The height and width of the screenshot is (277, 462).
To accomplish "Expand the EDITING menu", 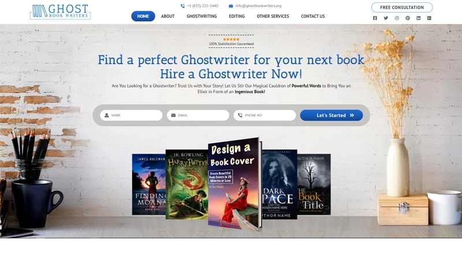I will click(237, 16).
